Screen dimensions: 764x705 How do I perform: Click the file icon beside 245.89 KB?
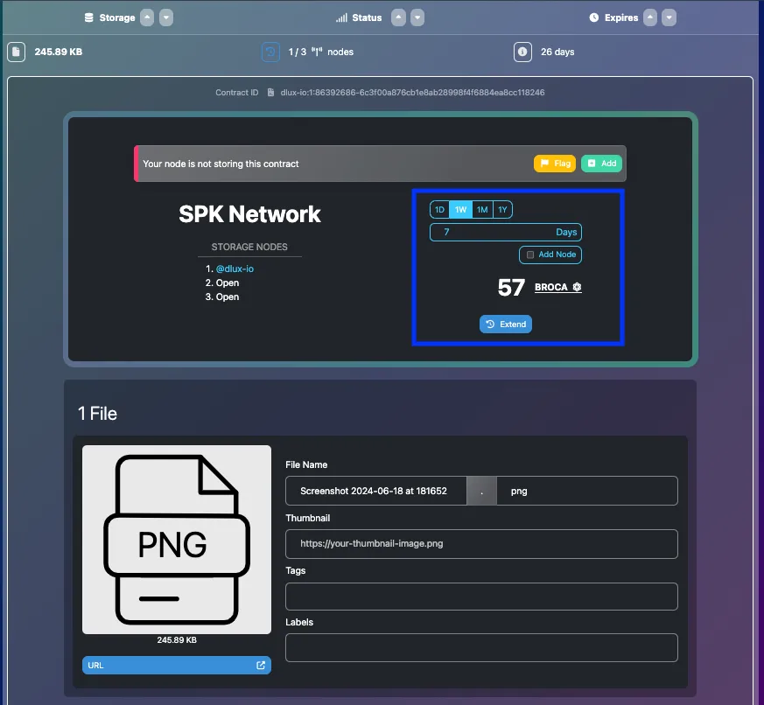point(16,52)
